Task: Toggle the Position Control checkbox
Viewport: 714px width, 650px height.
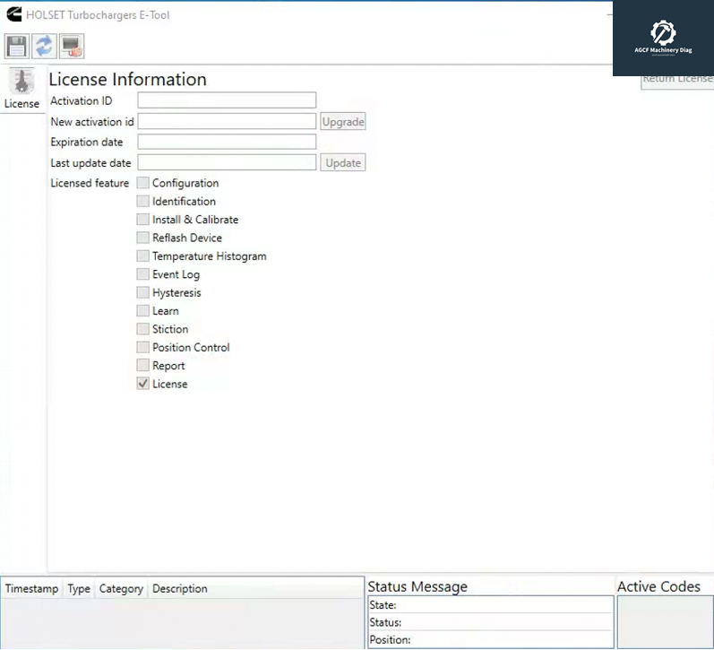Action: coord(143,347)
